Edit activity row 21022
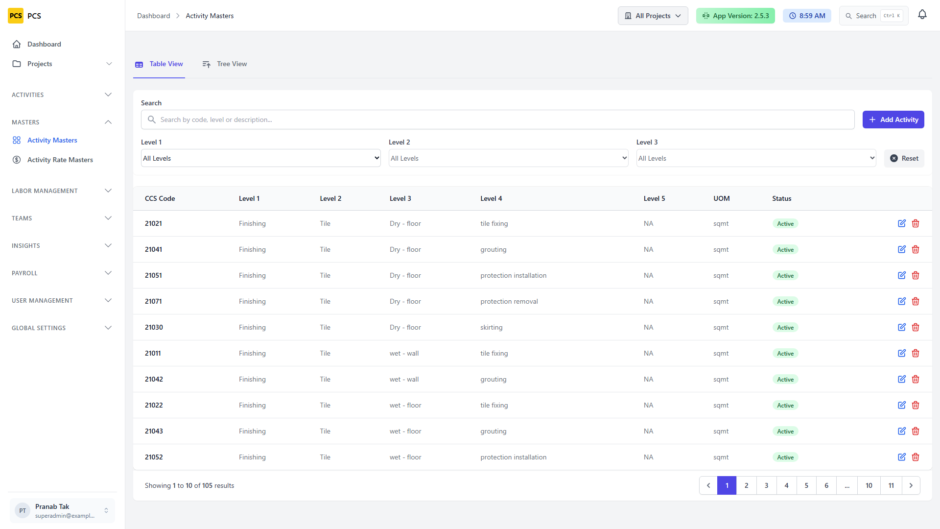This screenshot has width=940, height=529. pos(902,405)
